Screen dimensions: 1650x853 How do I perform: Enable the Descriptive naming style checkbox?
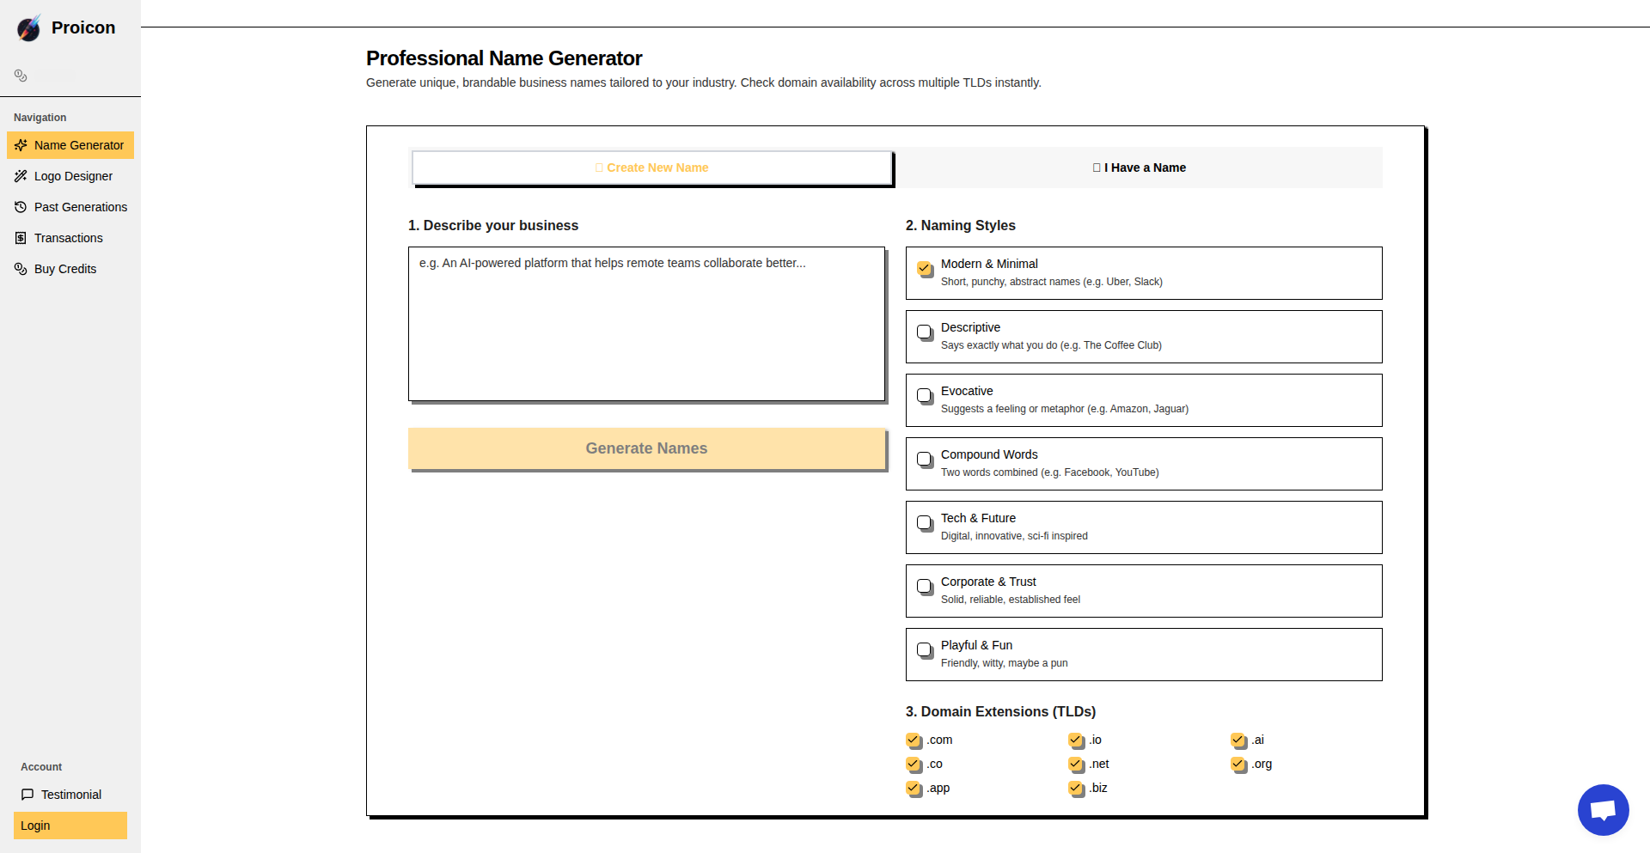(925, 332)
